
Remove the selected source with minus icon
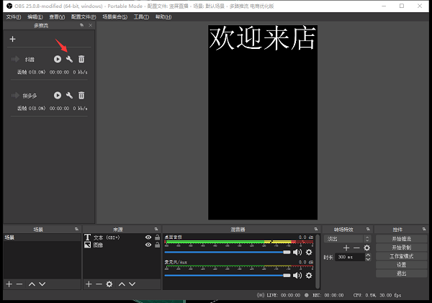99,284
